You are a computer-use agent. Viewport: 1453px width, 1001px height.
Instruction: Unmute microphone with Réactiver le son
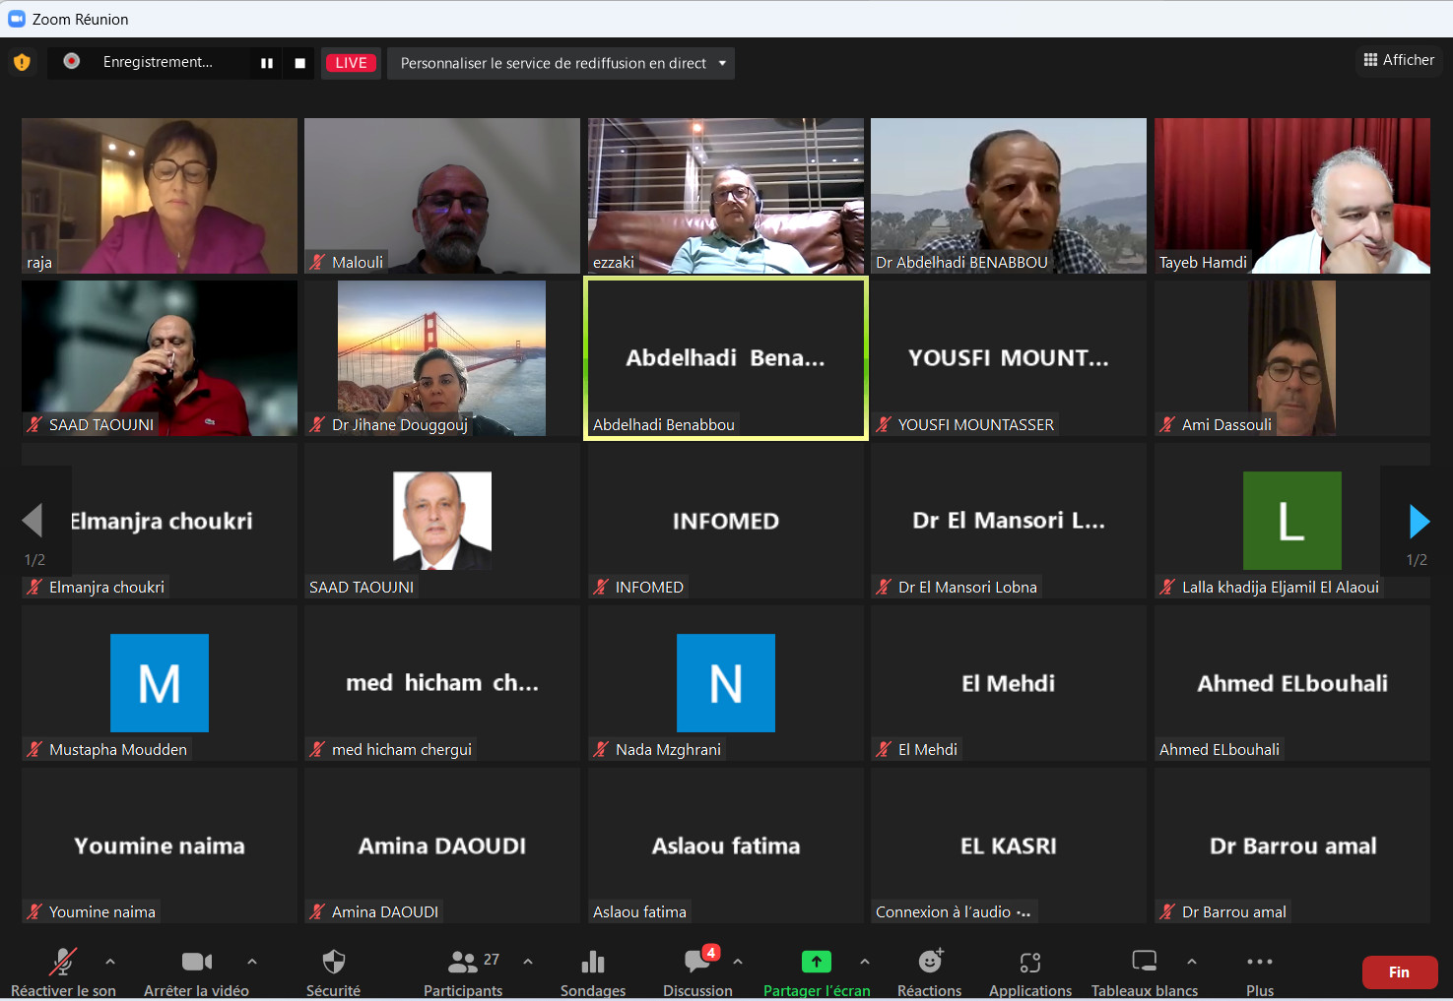pyautogui.click(x=63, y=963)
